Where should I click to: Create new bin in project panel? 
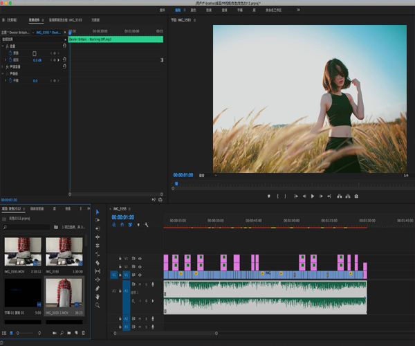pyautogui.click(x=68, y=333)
